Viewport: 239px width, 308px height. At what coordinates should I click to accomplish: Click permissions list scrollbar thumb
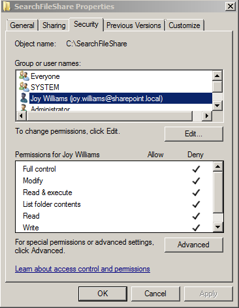218,192
